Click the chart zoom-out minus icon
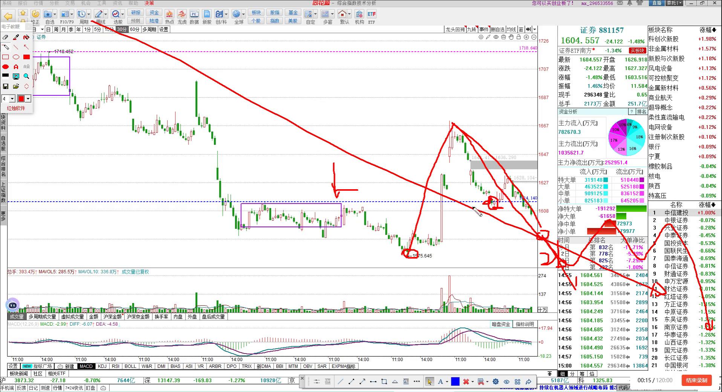722x392 pixels. (534, 37)
